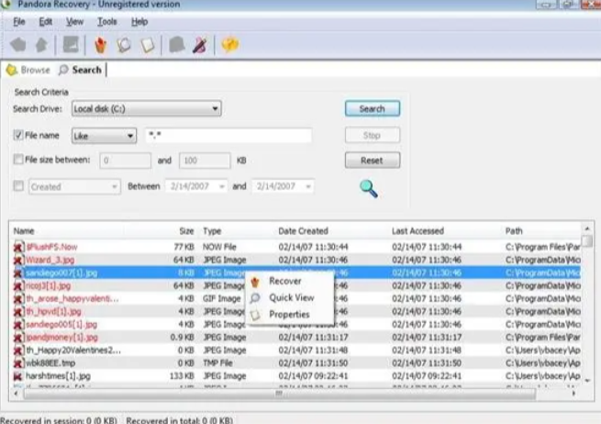Click the file name pattern text field

point(228,136)
